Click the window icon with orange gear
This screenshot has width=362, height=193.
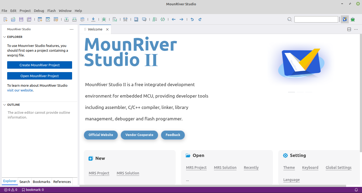[x=56, y=19]
